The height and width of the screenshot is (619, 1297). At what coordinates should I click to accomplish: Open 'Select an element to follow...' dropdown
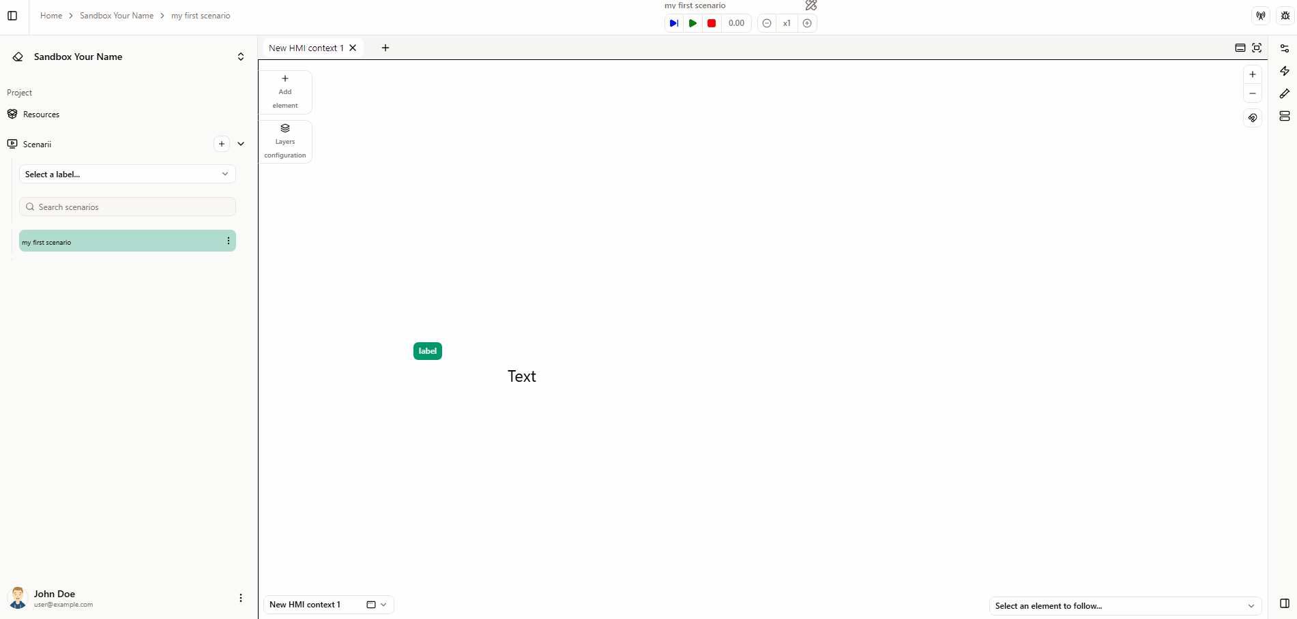coord(1124,605)
